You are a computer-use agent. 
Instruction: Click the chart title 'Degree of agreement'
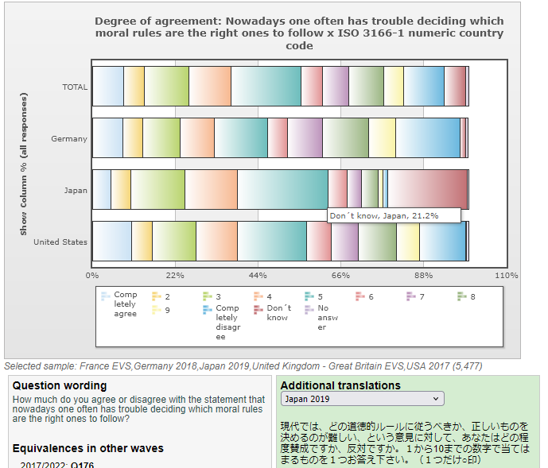coord(299,33)
